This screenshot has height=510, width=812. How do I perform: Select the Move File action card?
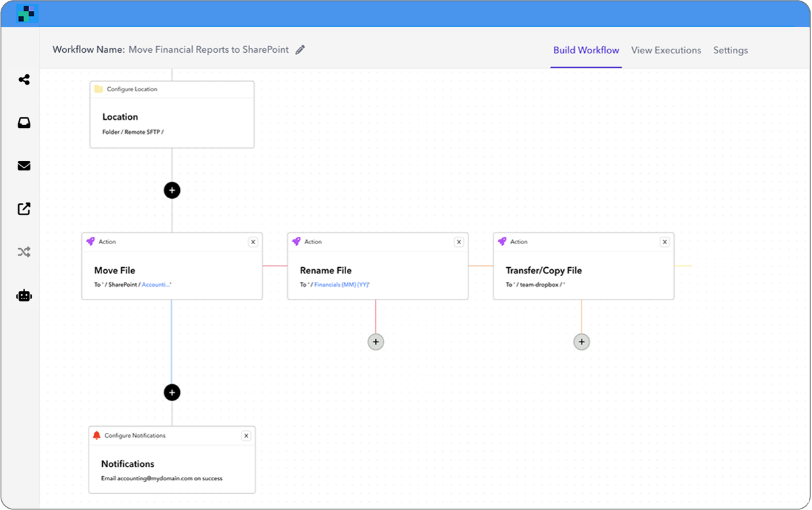pyautogui.click(x=172, y=266)
